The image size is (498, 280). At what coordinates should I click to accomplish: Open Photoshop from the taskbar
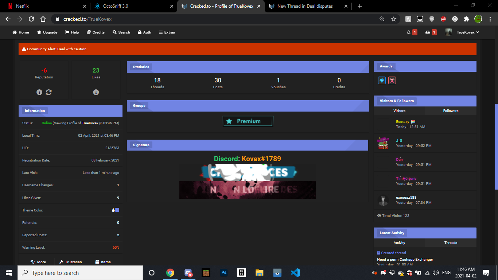(224, 273)
